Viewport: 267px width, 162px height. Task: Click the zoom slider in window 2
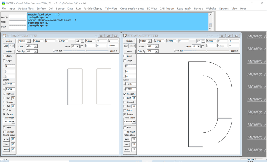click(207, 51)
